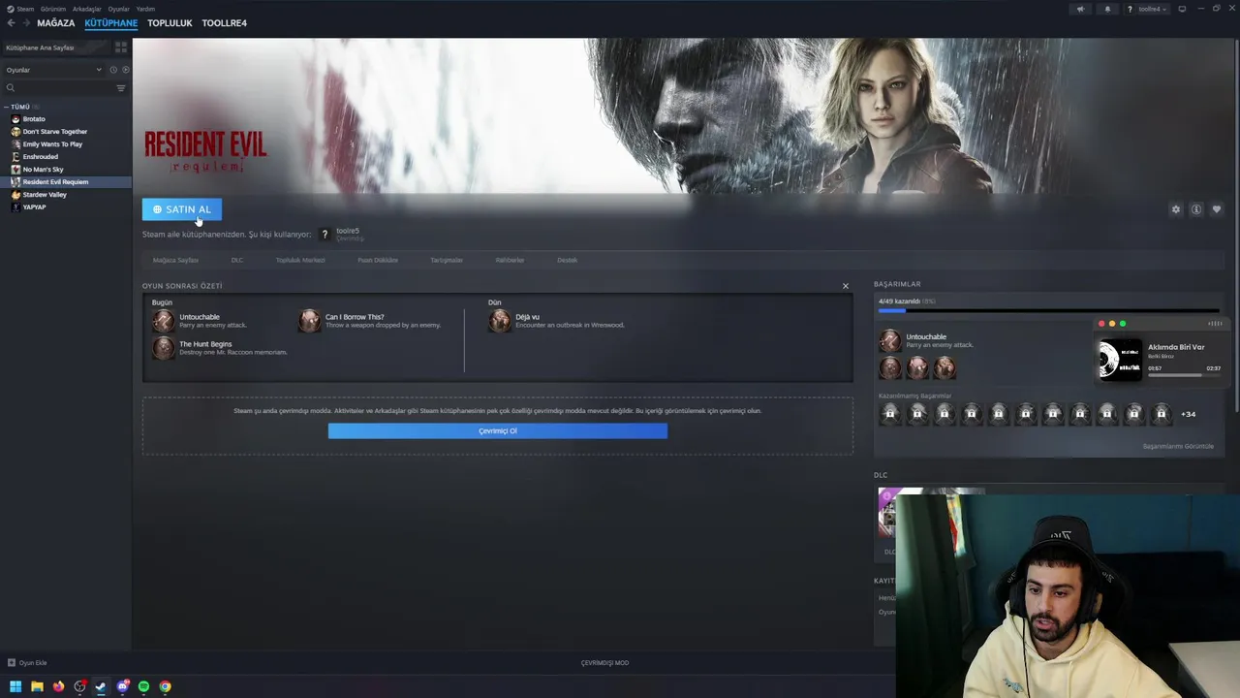Click the library search field
Viewport: 1240px width, 698px height.
coord(58,88)
